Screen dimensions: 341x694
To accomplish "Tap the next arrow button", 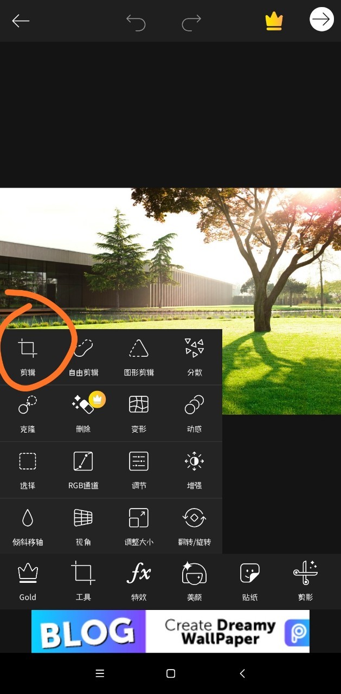I will 321,20.
